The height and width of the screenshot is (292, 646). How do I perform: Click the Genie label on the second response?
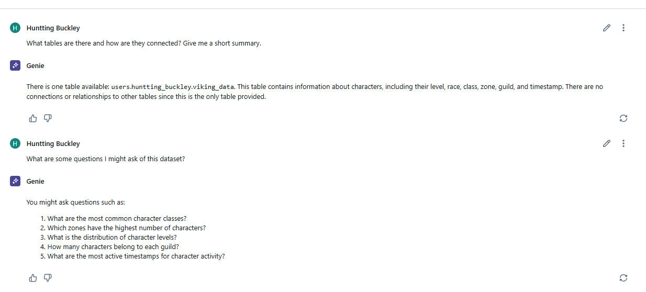pyautogui.click(x=35, y=181)
